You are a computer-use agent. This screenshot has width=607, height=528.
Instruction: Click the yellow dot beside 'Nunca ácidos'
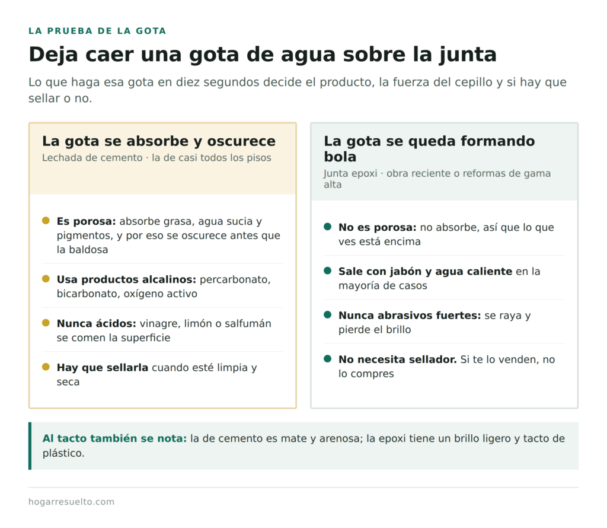coord(46,323)
